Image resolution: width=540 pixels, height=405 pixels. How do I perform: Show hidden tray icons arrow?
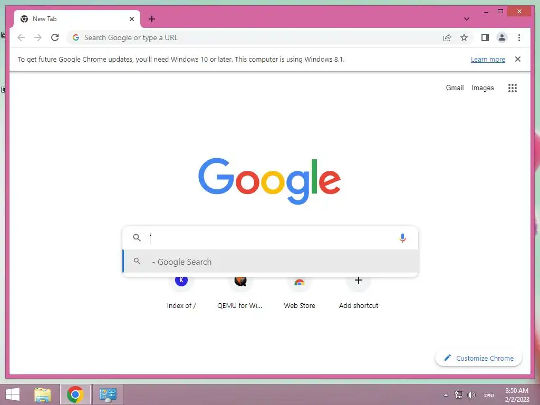click(x=446, y=395)
